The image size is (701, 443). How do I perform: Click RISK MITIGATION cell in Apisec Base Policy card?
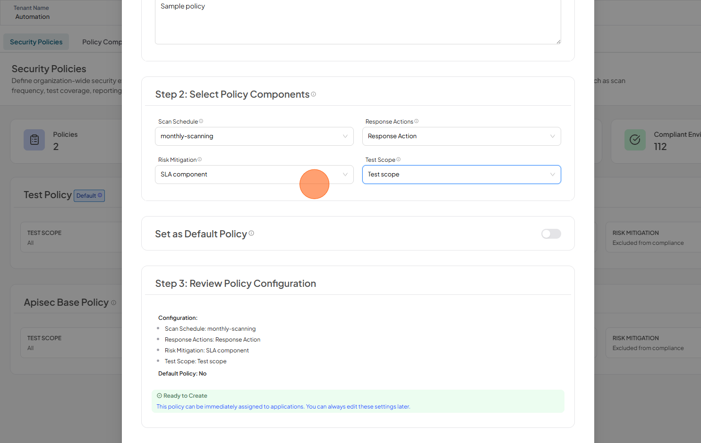tap(653, 343)
